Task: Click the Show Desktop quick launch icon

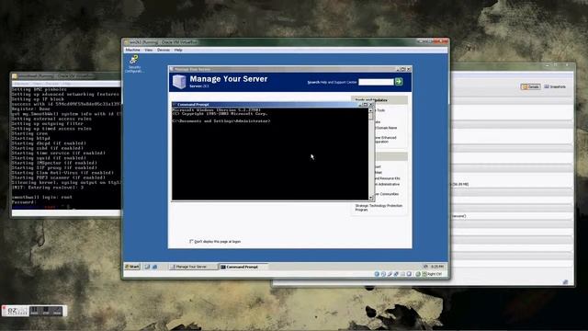Action: pyautogui.click(x=147, y=267)
